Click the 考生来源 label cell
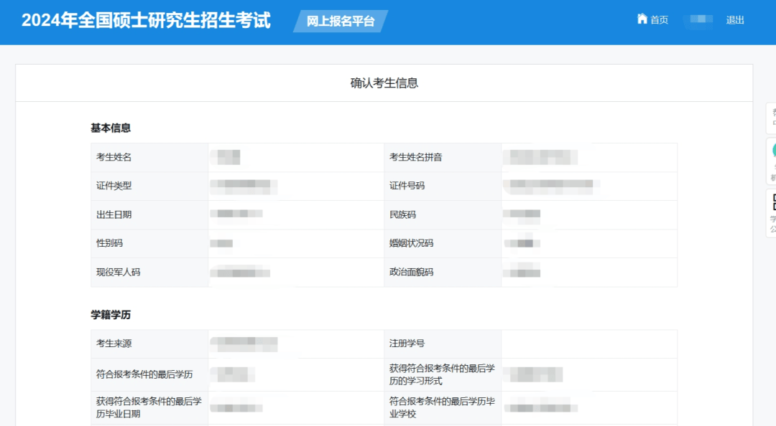This screenshot has width=776, height=426. (114, 344)
